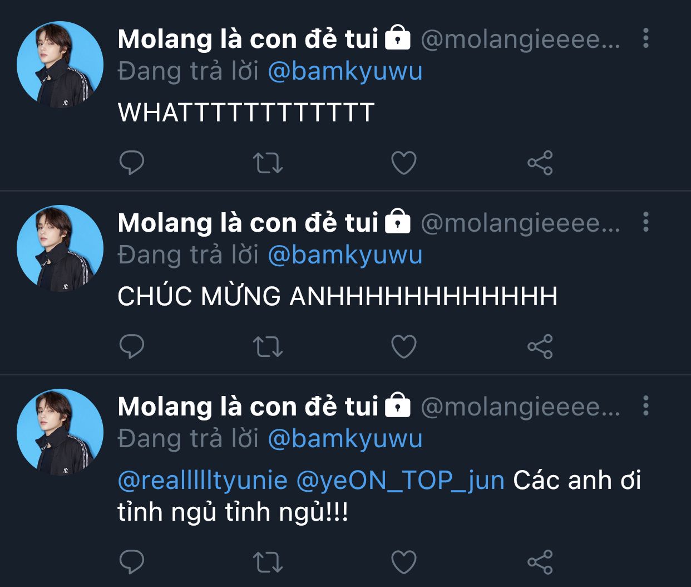This screenshot has width=691, height=587.
Task: Like the CHÚC MỪNG ANH tweet
Action: point(404,346)
